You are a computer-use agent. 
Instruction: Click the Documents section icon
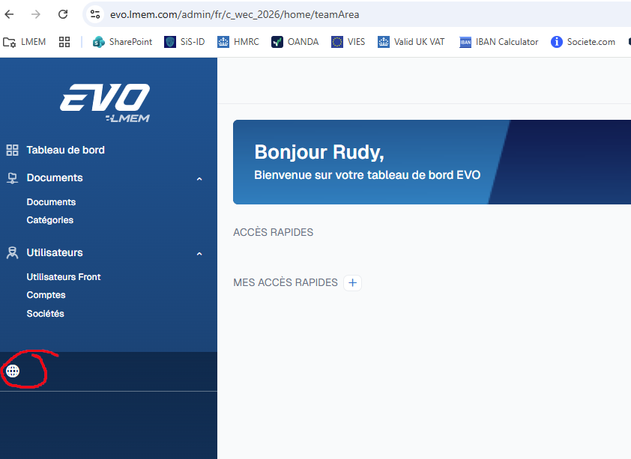coord(12,178)
